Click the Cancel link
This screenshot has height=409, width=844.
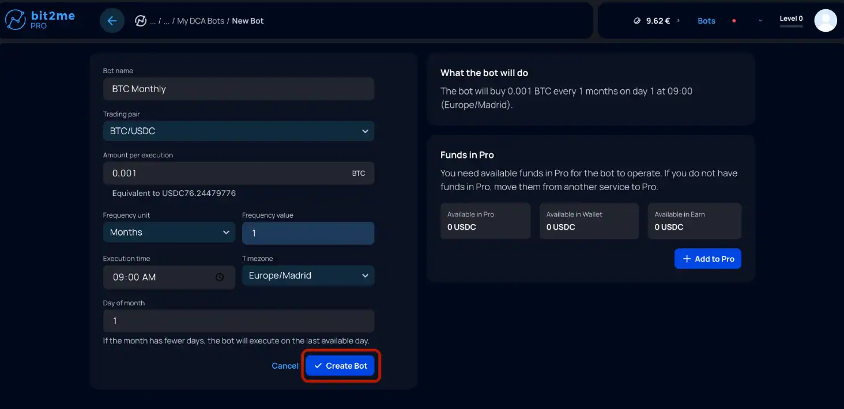pos(285,366)
